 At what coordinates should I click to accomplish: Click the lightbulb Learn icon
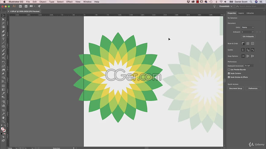tap(214, 6)
